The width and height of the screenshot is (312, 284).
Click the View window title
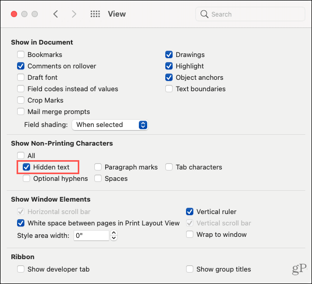click(x=117, y=14)
